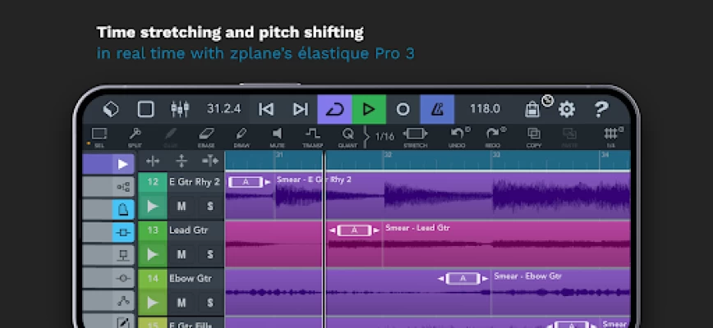This screenshot has height=328, width=713.
Task: Open the 1/16 quantize value selector
Action: point(383,135)
